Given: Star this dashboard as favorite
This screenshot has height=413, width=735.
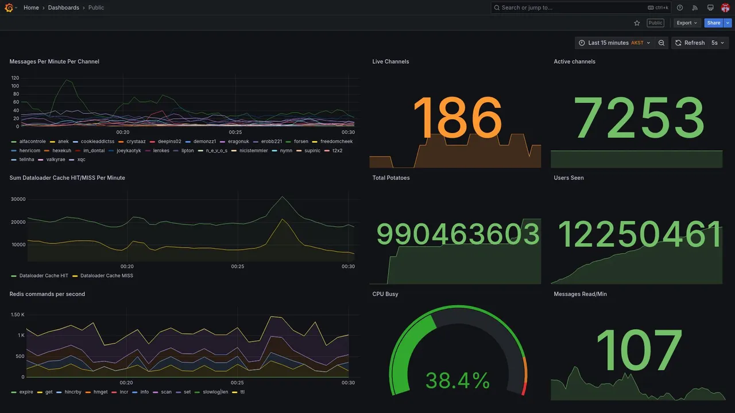Looking at the screenshot, I should click(x=637, y=23).
